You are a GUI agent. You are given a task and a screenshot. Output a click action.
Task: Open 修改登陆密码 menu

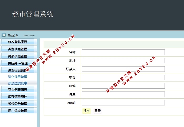(x=18, y=42)
